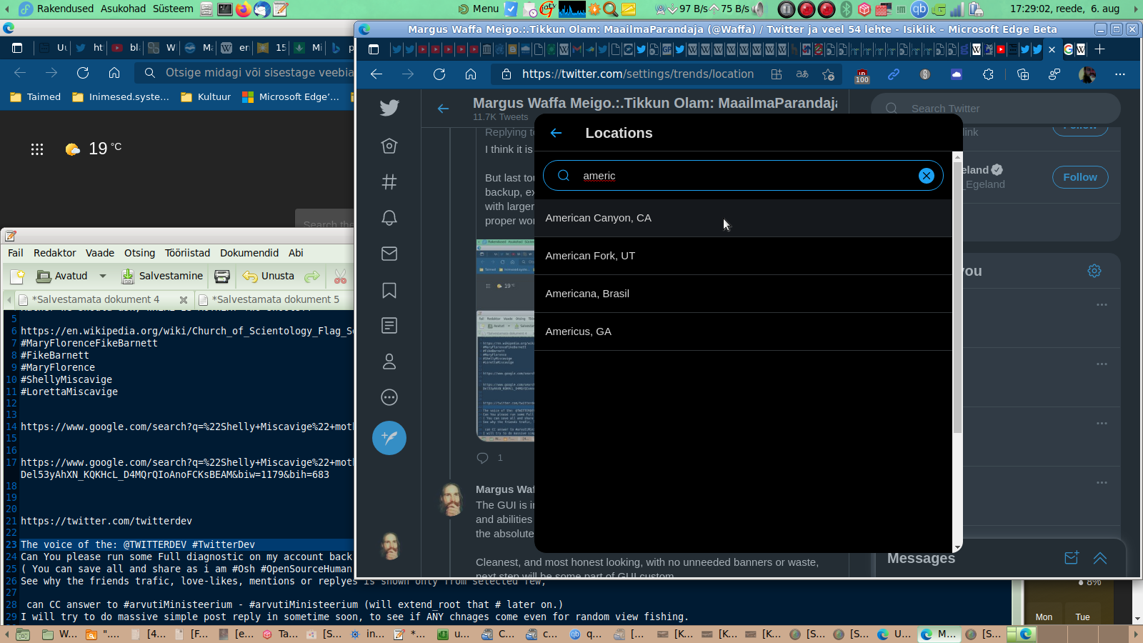Viewport: 1143px width, 643px height.
Task: Open Twitter Profile page icon
Action: 389,362
